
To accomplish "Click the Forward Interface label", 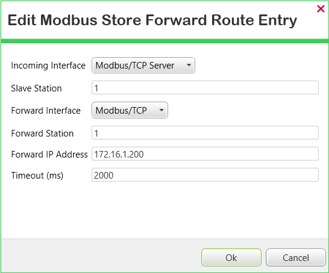I will (46, 111).
